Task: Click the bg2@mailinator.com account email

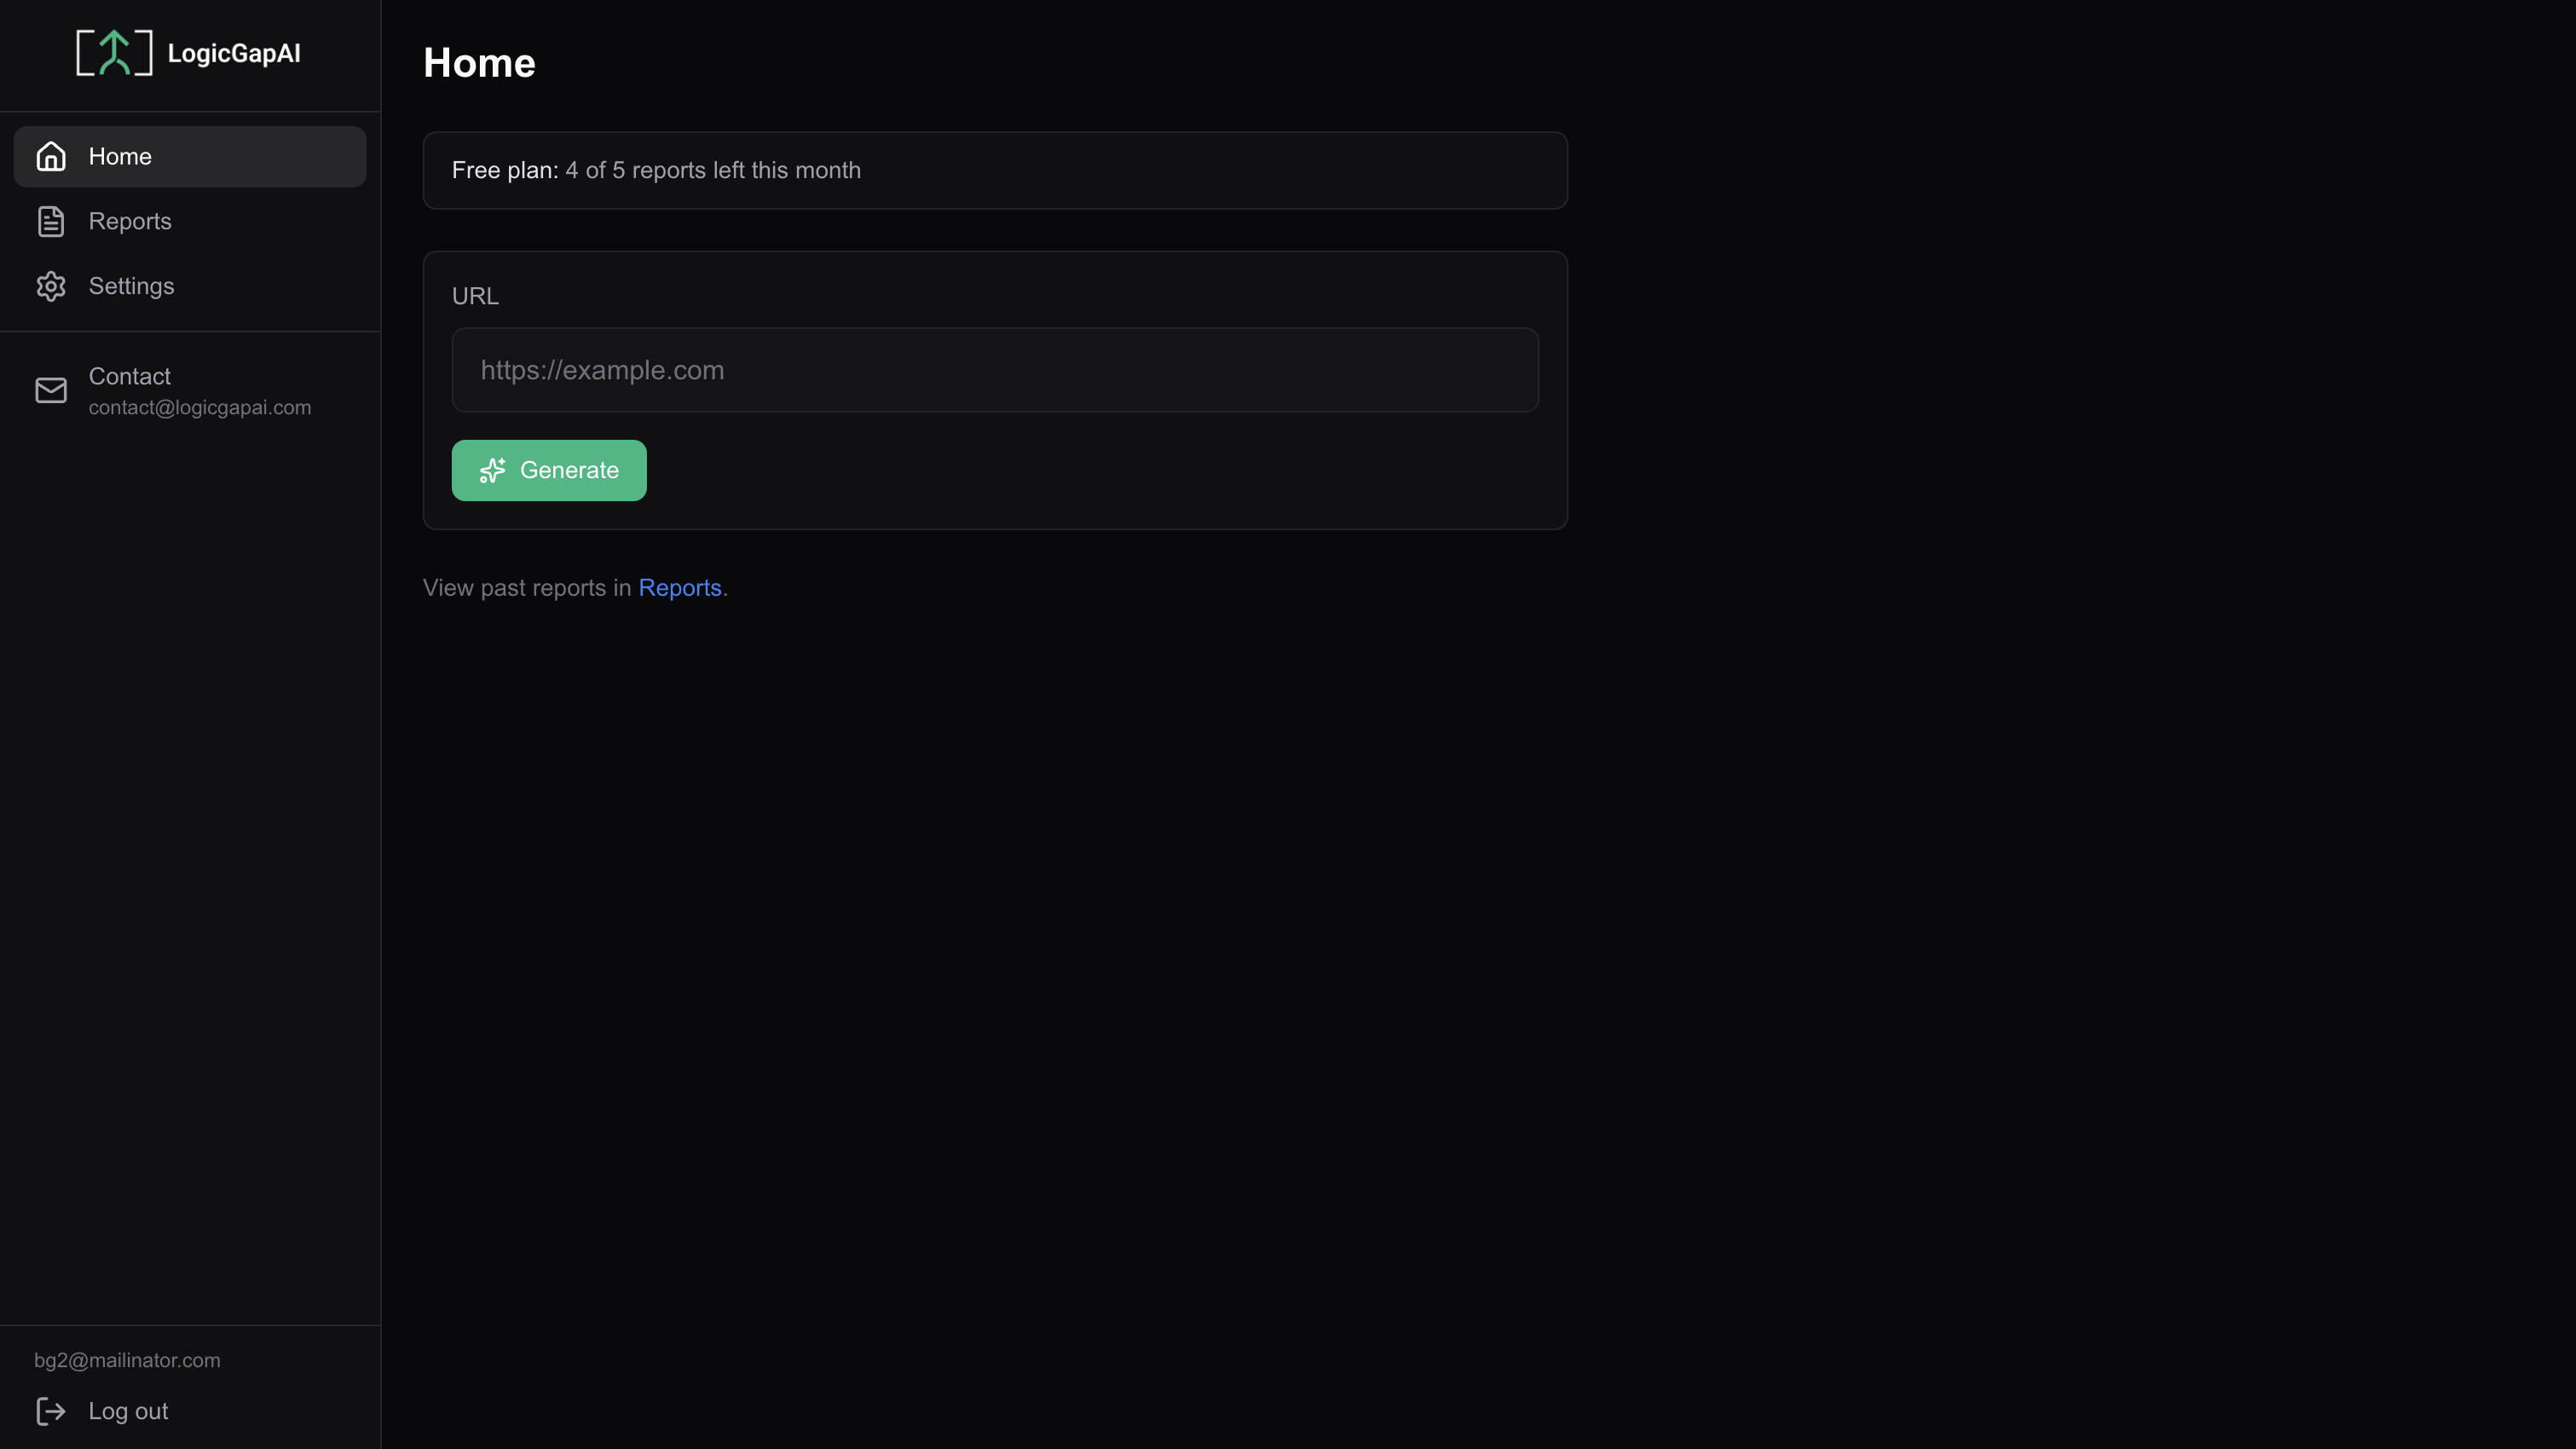Action: click(x=127, y=1360)
